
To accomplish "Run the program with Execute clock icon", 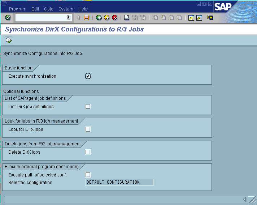I will click(8, 40).
